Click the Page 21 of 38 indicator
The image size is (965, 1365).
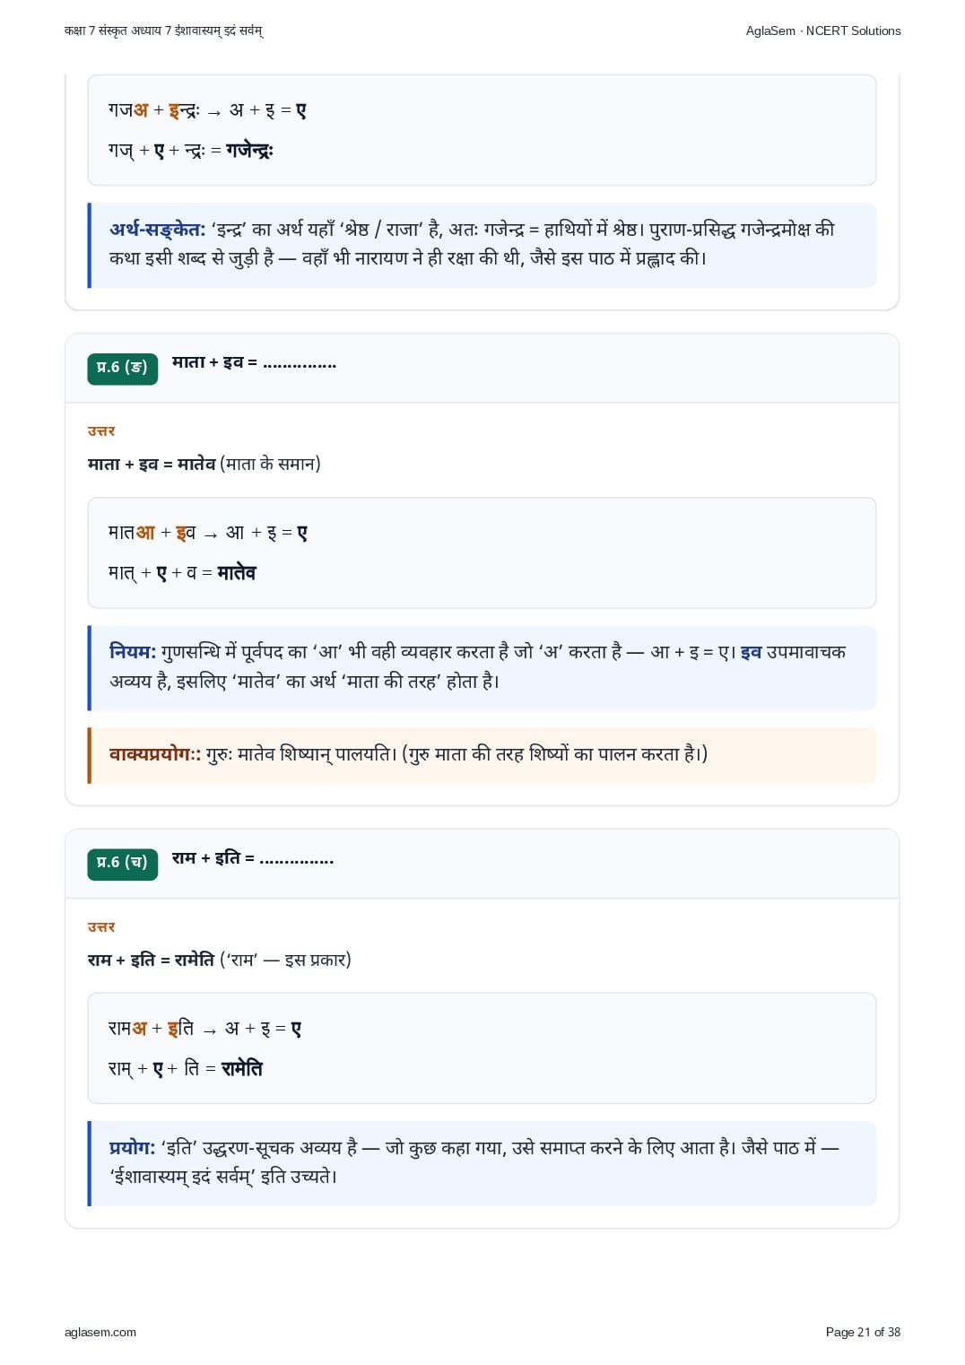[863, 1332]
